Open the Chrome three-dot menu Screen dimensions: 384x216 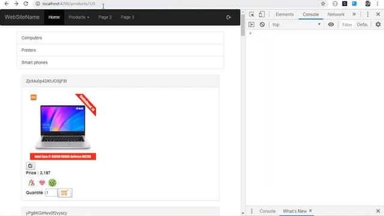(377, 4)
